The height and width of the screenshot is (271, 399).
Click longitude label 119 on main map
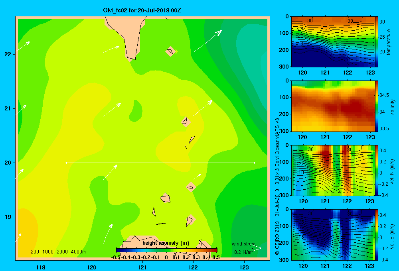pyautogui.click(x=41, y=267)
